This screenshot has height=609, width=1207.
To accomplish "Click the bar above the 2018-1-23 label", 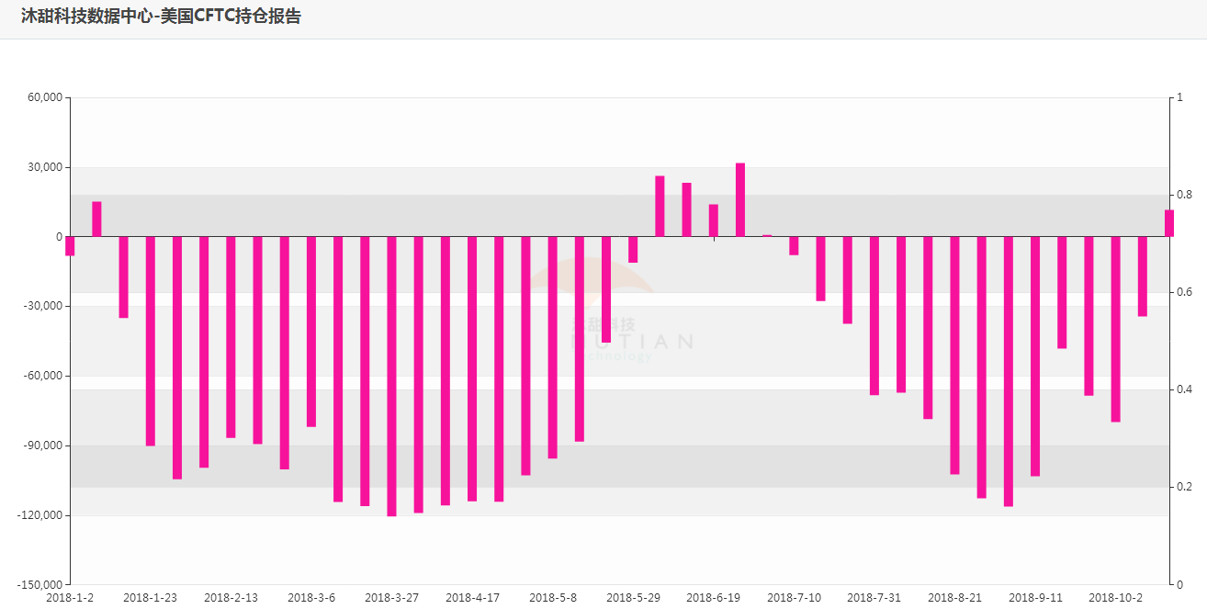I will click(151, 341).
